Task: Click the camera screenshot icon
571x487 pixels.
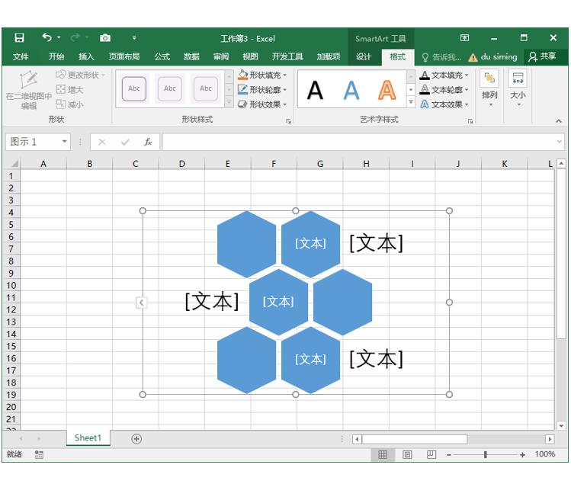Action: pyautogui.click(x=105, y=38)
